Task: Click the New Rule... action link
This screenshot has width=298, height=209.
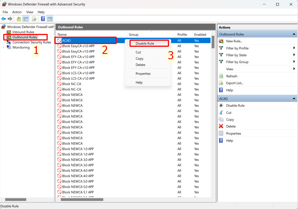Action: pos(234,41)
